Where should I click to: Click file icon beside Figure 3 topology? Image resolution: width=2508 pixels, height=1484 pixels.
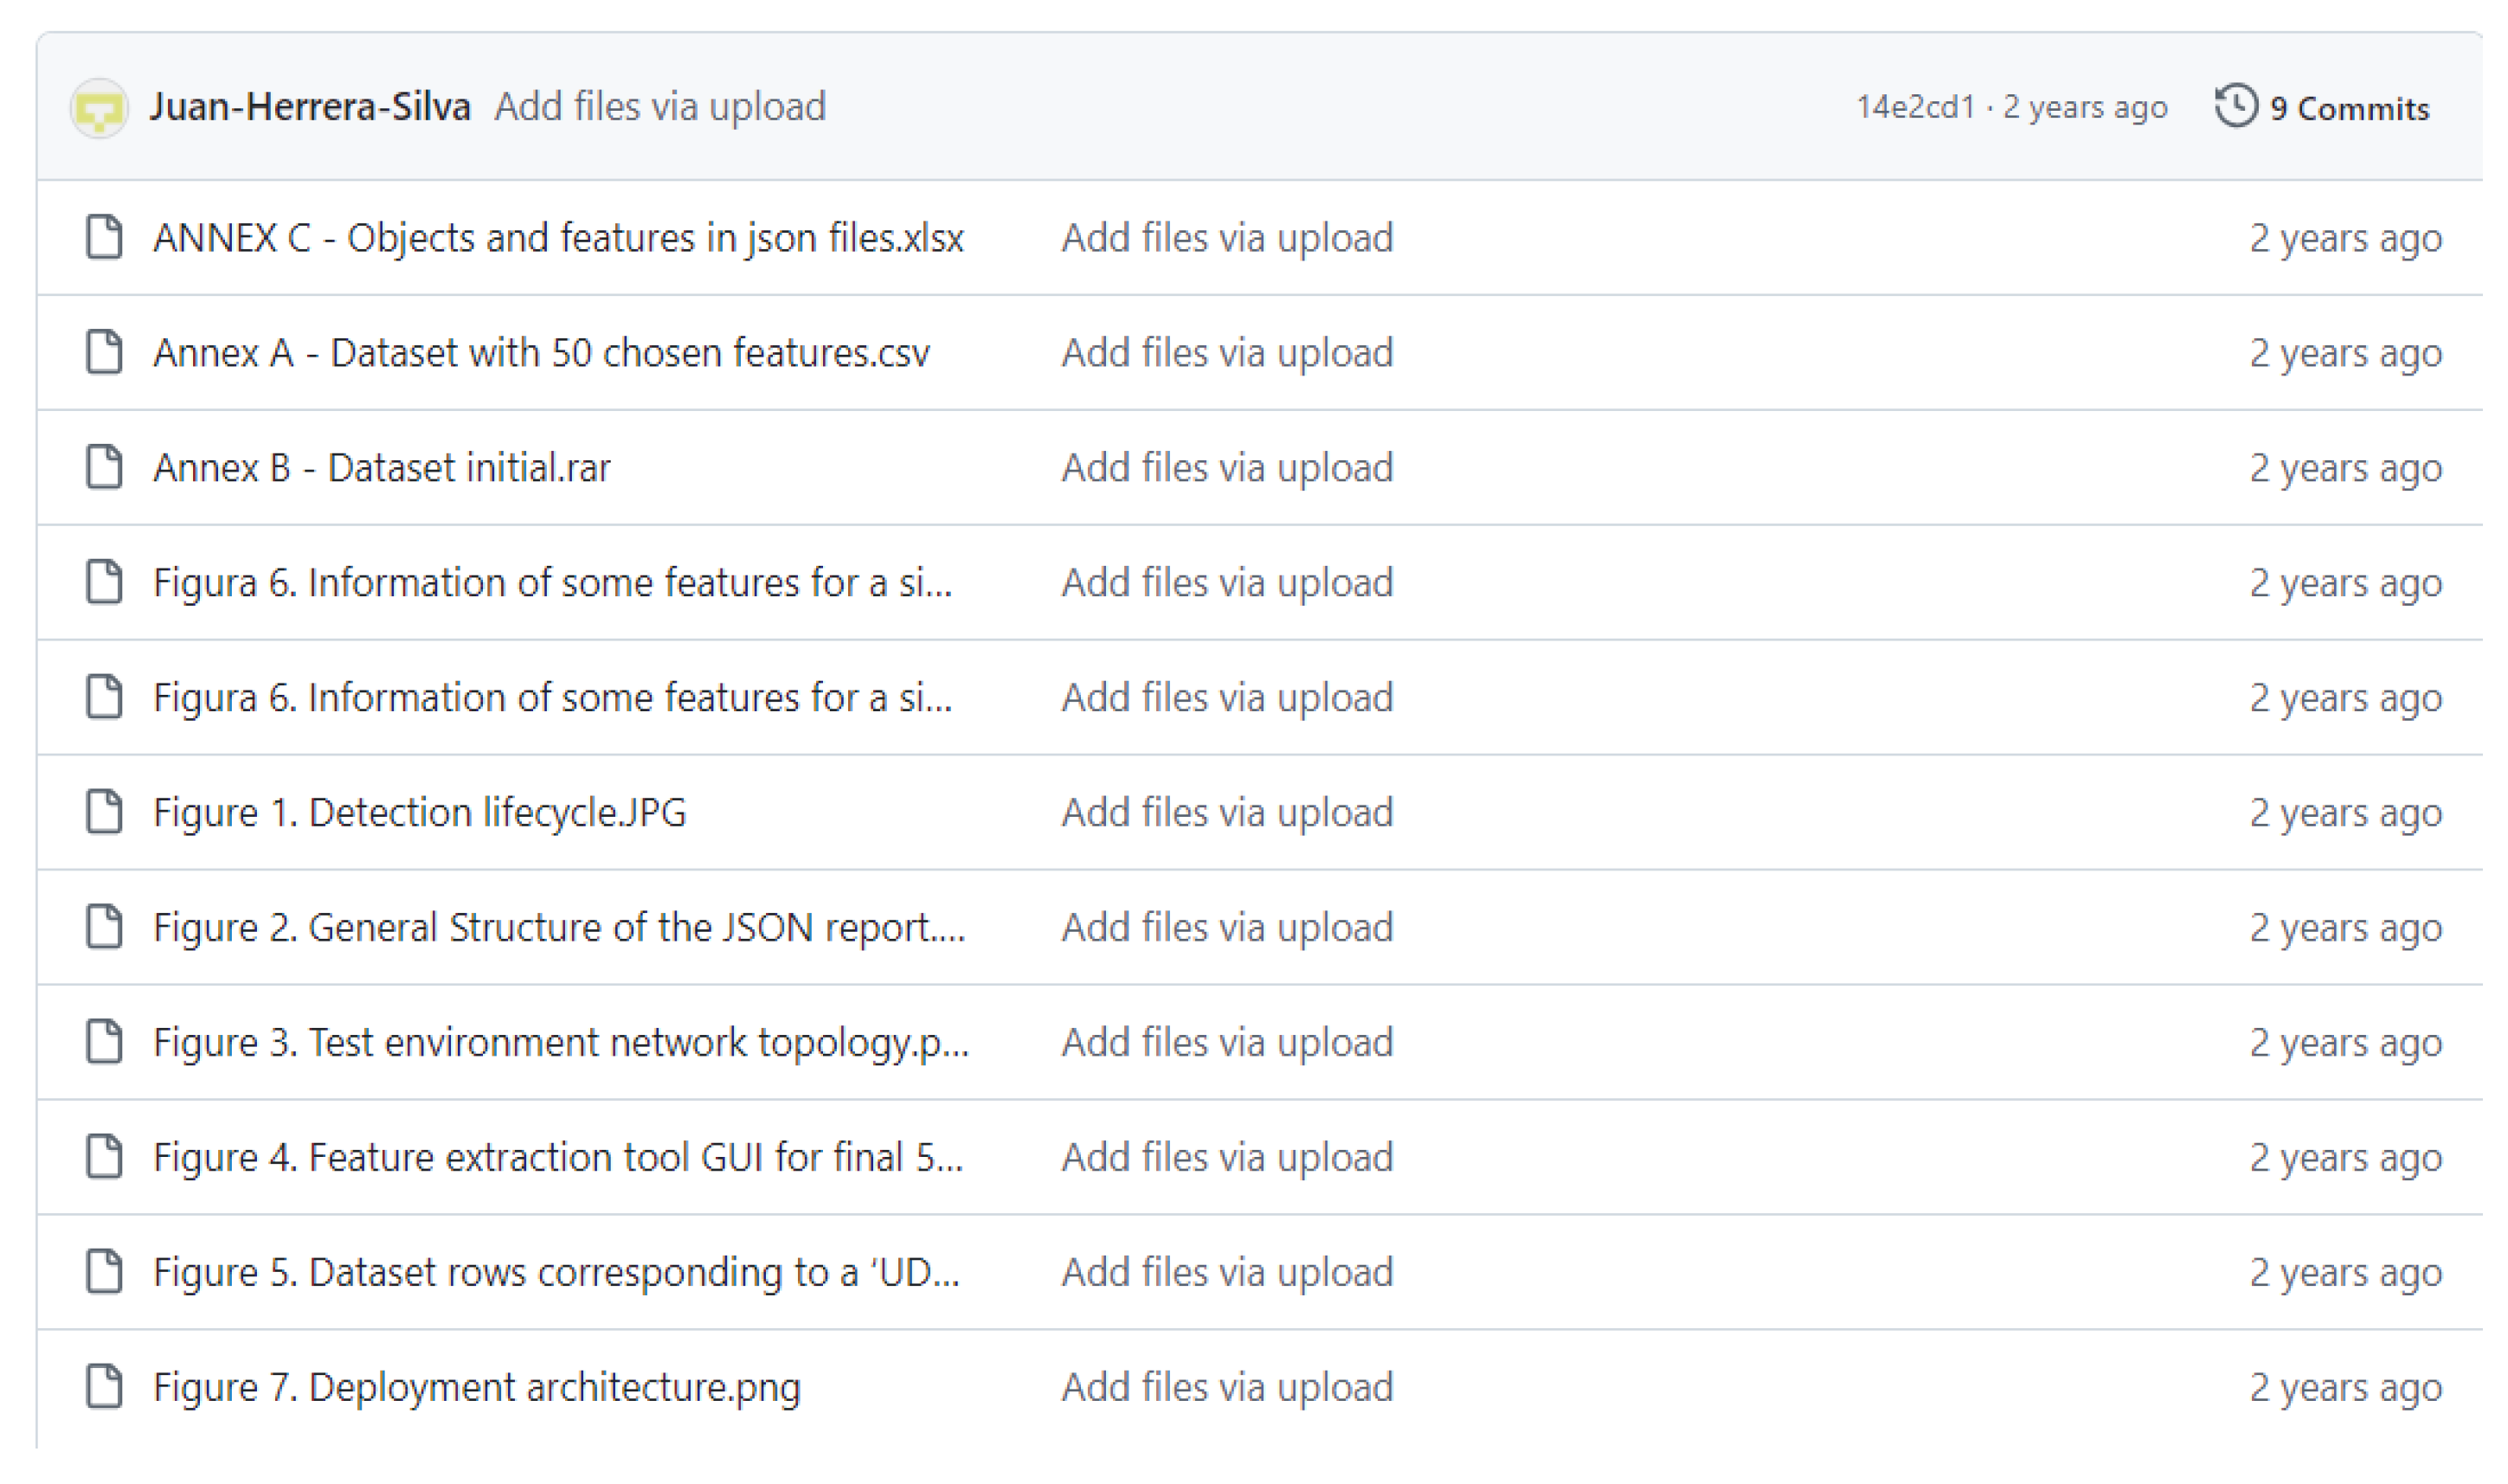click(x=104, y=1042)
